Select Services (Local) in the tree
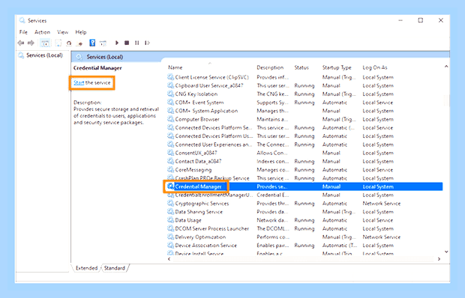 pyautogui.click(x=44, y=55)
